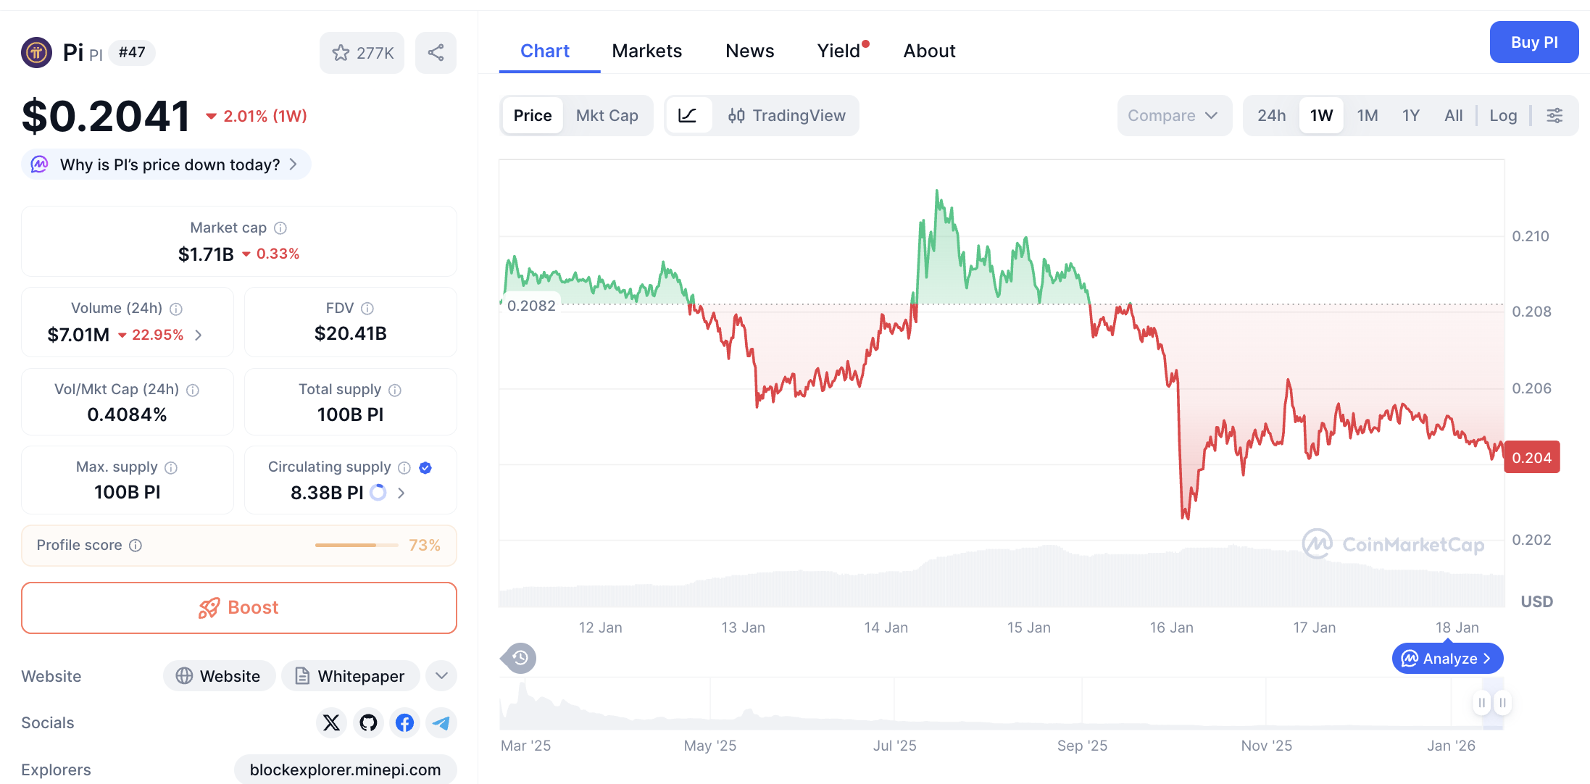Screen dimensions: 1590x784
Task: Select the 24h timeframe
Action: [1271, 115]
